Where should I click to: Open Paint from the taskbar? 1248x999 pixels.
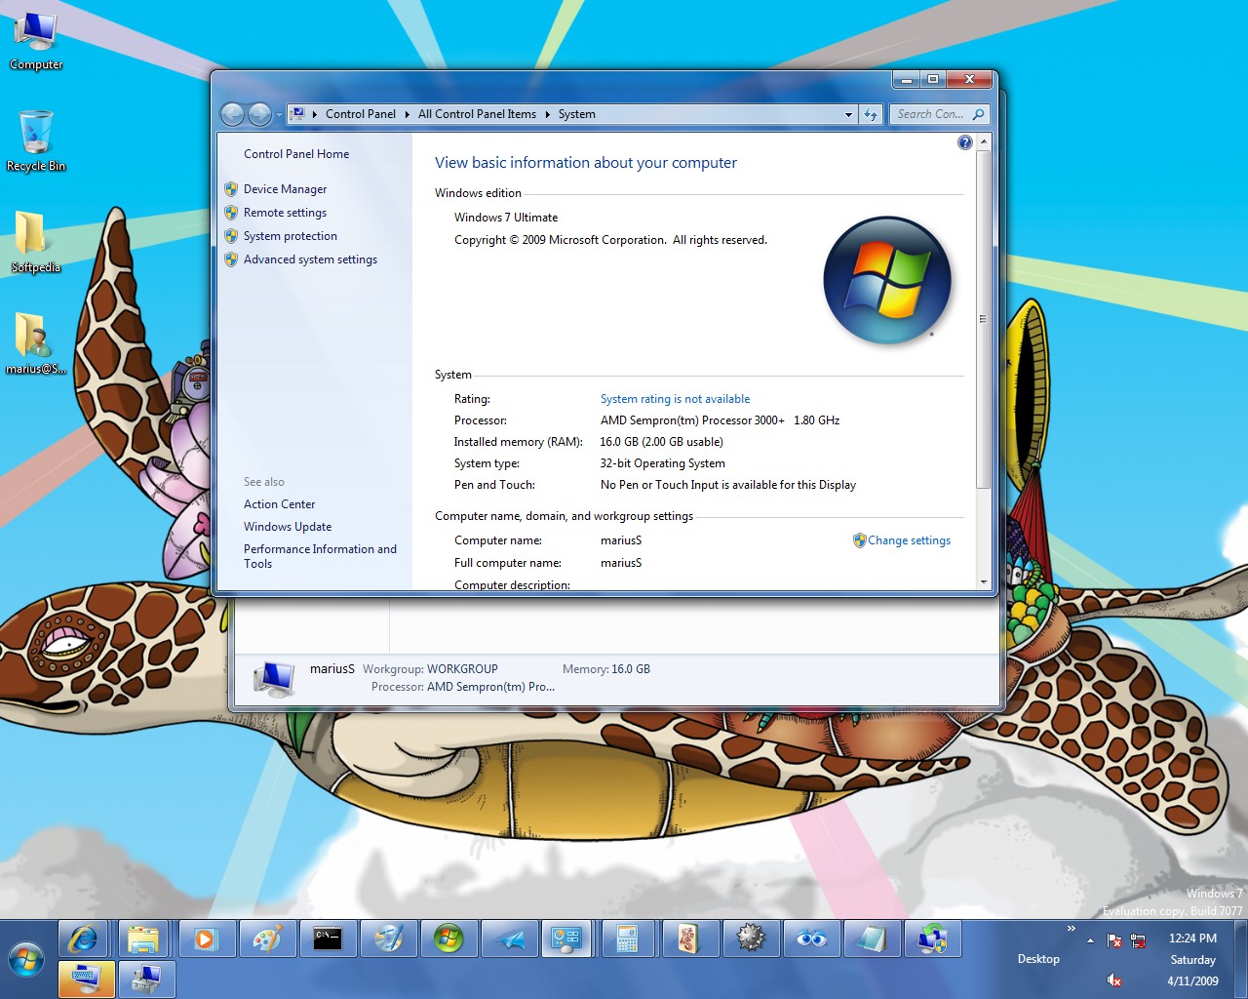coord(266,939)
